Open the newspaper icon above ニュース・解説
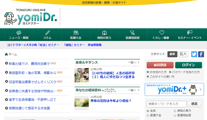 [19, 32]
